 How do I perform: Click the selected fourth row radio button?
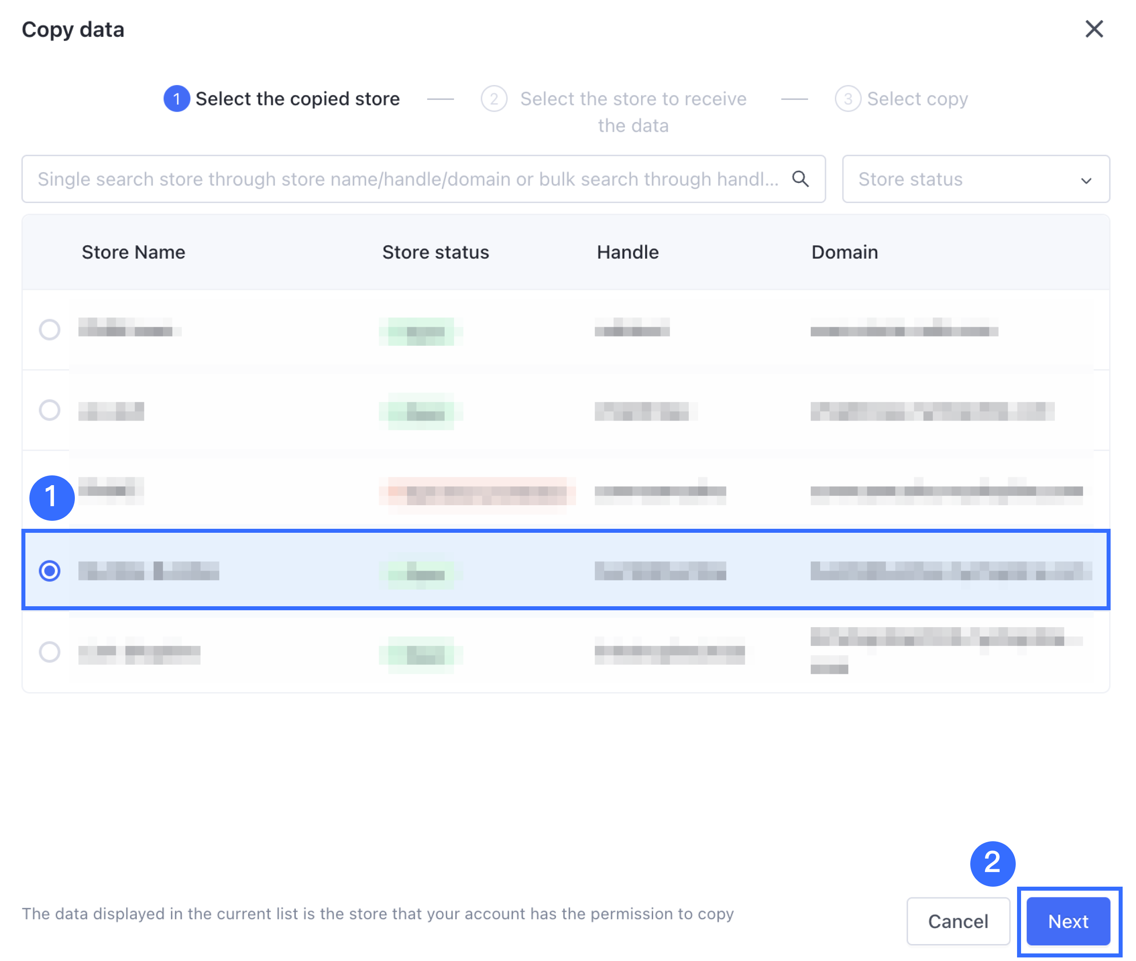coord(49,571)
